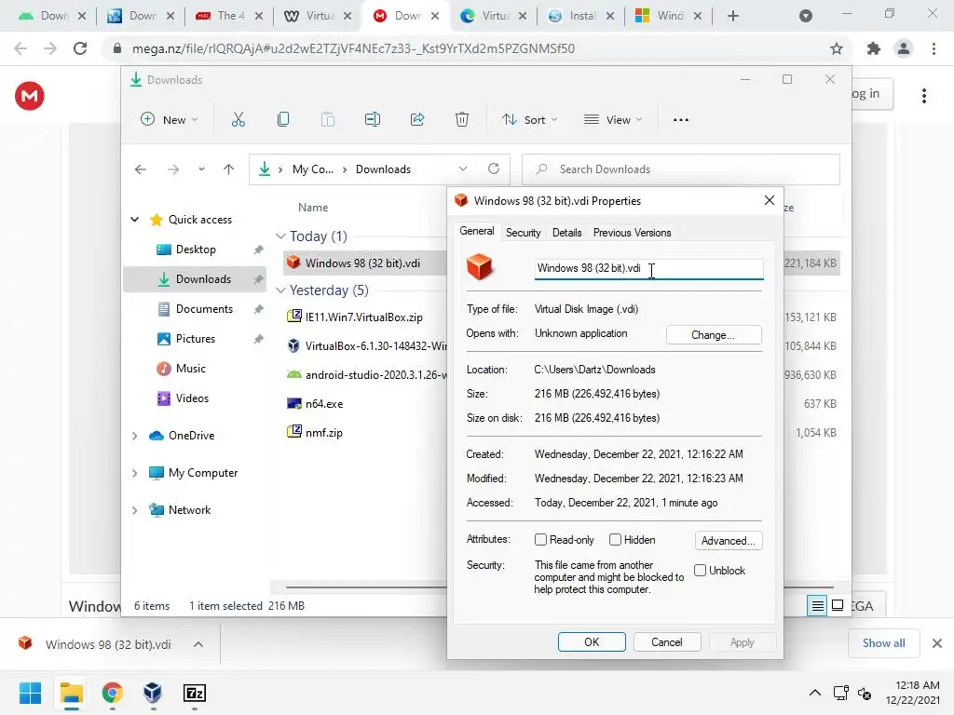The width and height of the screenshot is (954, 715).
Task: Expand the My Computer tree node
Action: click(135, 473)
